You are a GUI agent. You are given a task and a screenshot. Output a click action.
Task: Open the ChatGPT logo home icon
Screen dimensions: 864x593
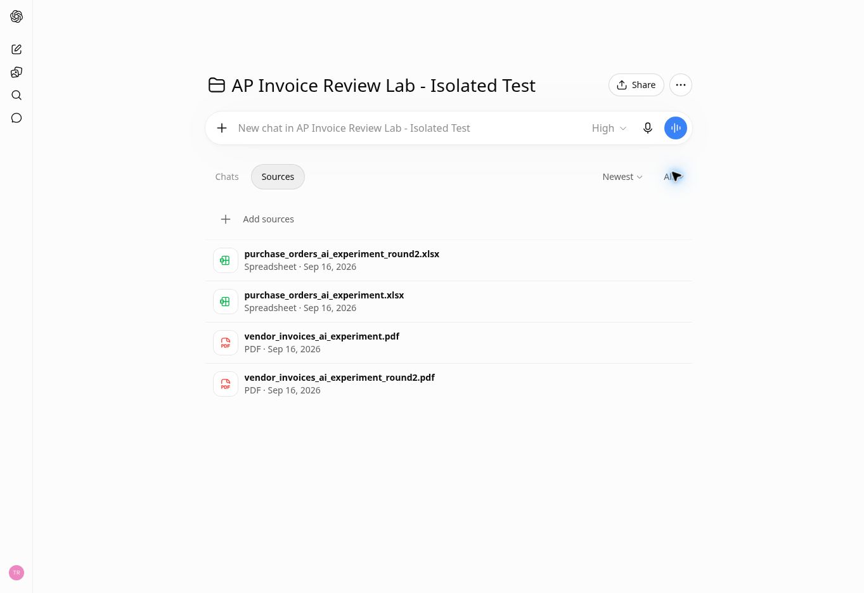(16, 16)
